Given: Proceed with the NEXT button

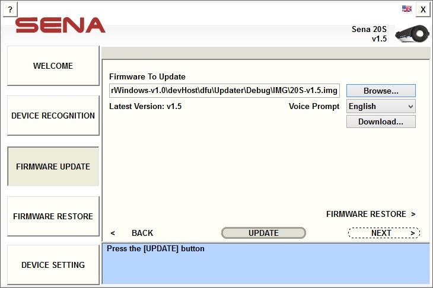Looking at the screenshot, I should coord(384,233).
